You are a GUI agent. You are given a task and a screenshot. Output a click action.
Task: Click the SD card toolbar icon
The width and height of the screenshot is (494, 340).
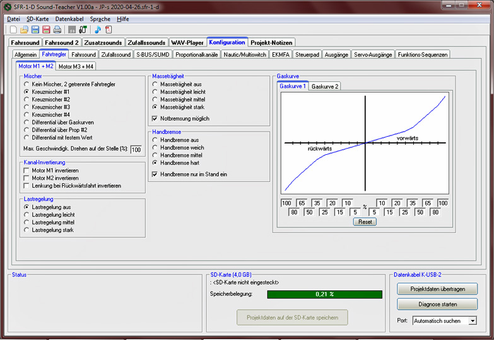click(x=72, y=30)
